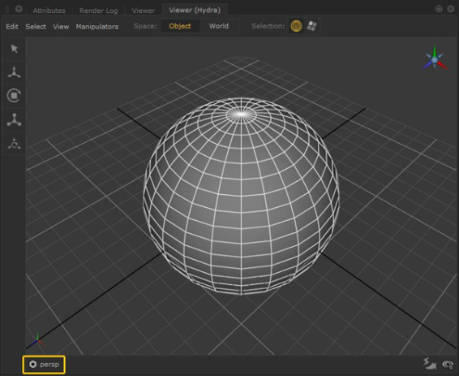Open the Edit menu
This screenshot has height=376, width=459.
coord(12,27)
